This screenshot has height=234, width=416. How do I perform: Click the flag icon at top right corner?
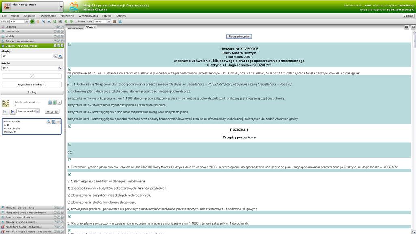click(413, 27)
